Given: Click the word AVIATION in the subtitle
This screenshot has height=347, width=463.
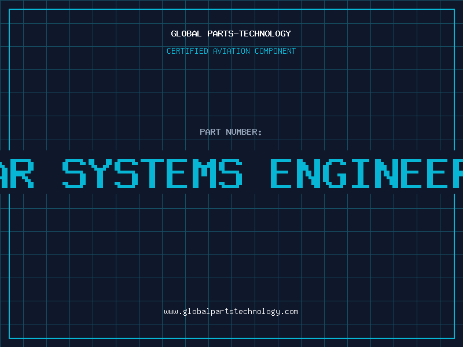Looking at the screenshot, I should [231, 51].
